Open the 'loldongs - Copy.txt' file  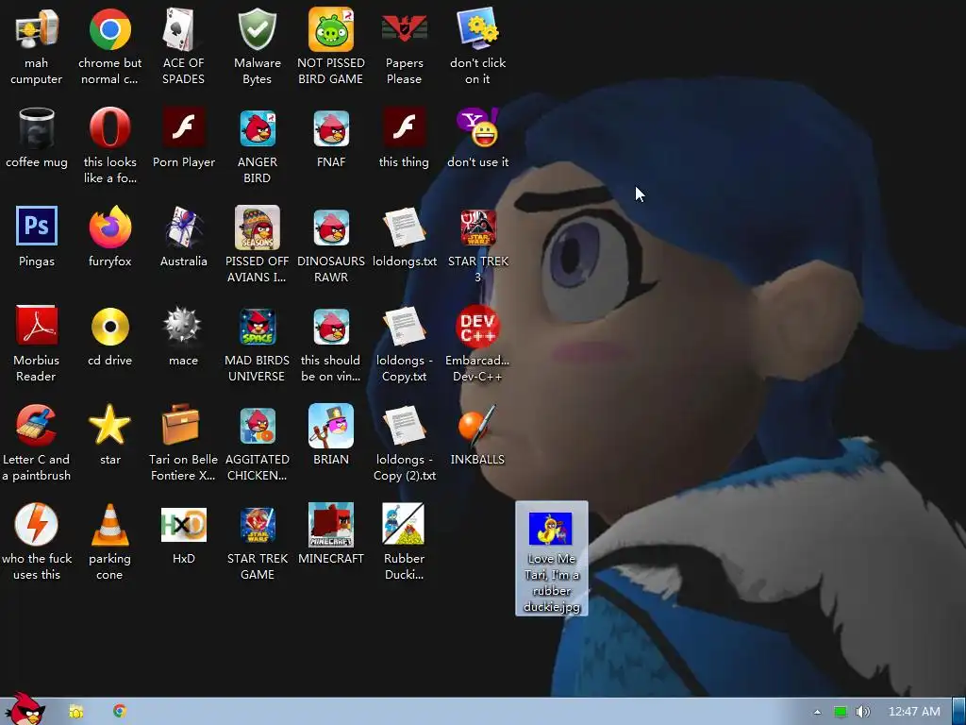404,326
